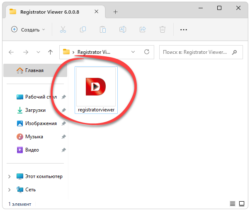Unpin Рабочий стол using pin icon
The height and width of the screenshot is (212, 250).
pyautogui.click(x=64, y=97)
